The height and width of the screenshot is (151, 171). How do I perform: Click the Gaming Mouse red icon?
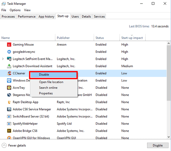(x=9, y=44)
